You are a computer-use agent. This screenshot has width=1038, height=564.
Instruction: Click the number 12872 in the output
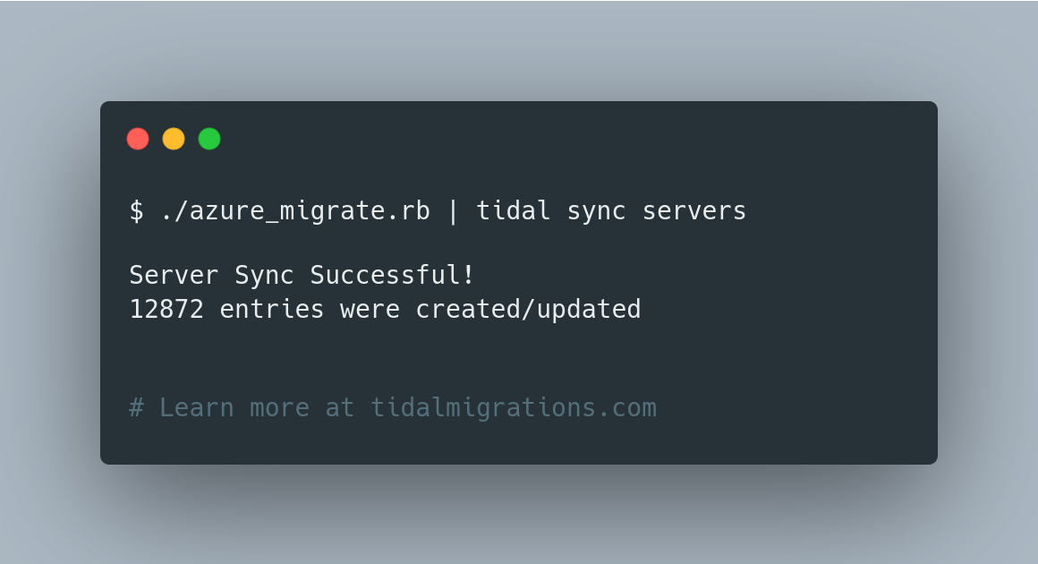click(x=166, y=309)
